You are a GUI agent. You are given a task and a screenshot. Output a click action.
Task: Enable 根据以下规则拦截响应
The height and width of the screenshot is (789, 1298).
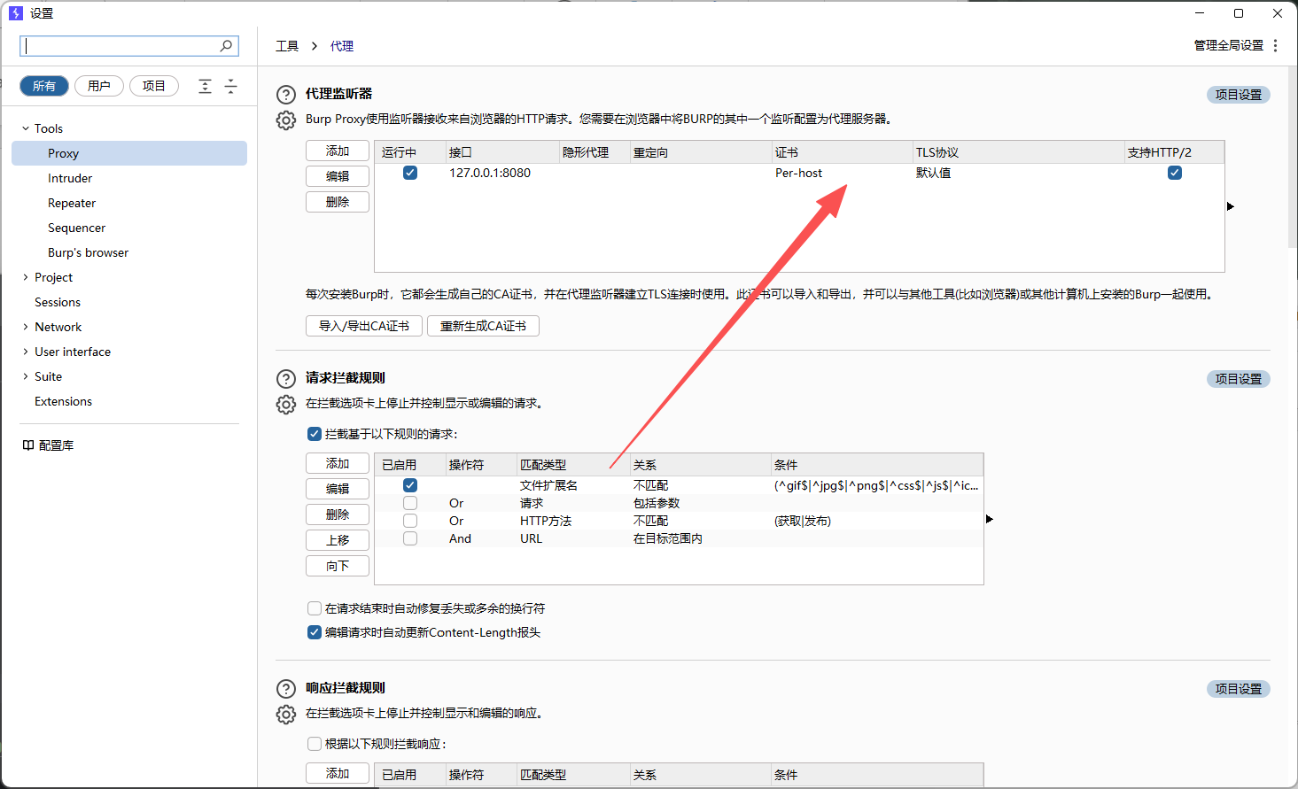[x=315, y=744]
